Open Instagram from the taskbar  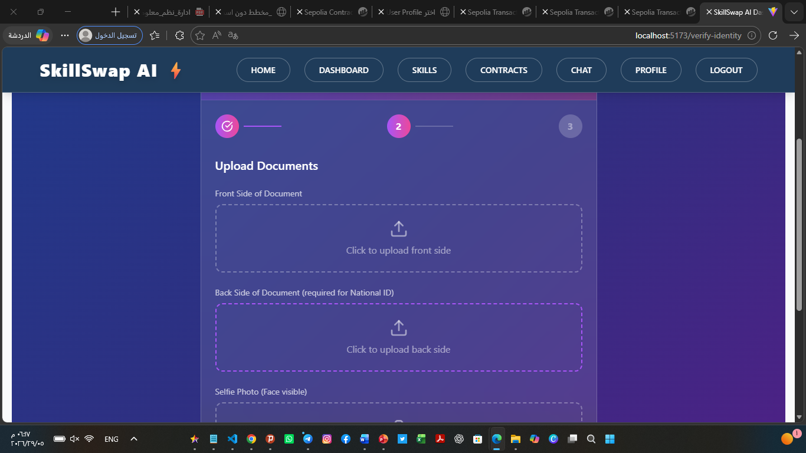(x=327, y=439)
